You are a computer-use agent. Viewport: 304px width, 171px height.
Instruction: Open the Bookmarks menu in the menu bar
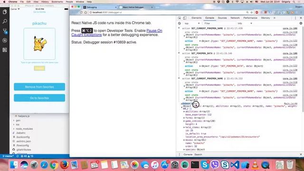57,2
